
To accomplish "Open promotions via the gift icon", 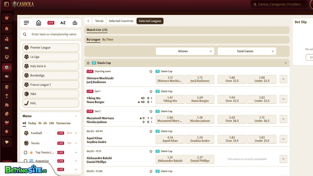I will pyautogui.click(x=7, y=18).
